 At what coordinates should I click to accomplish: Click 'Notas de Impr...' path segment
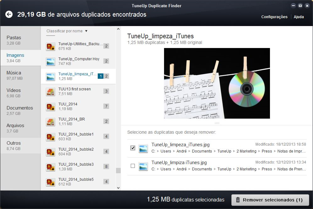click(x=291, y=151)
